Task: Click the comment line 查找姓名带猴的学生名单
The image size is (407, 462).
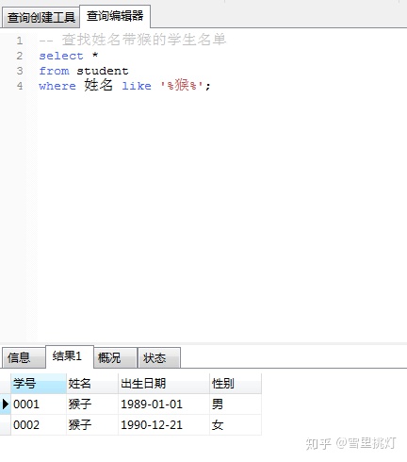Action: pos(133,40)
